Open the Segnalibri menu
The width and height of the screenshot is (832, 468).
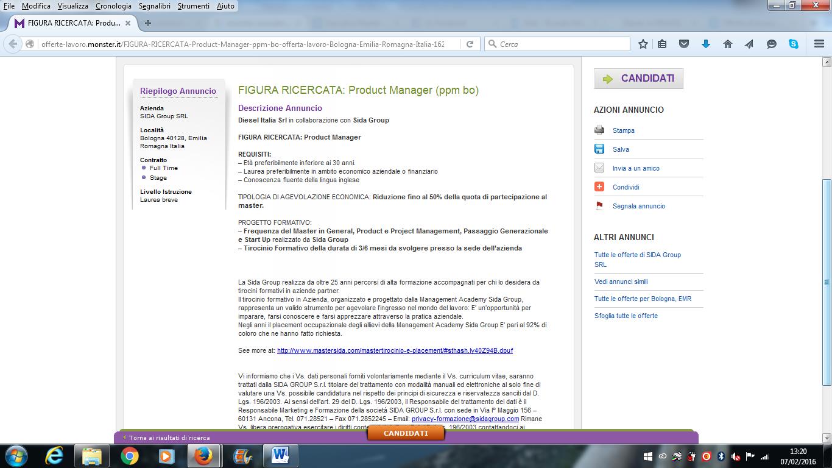(155, 5)
